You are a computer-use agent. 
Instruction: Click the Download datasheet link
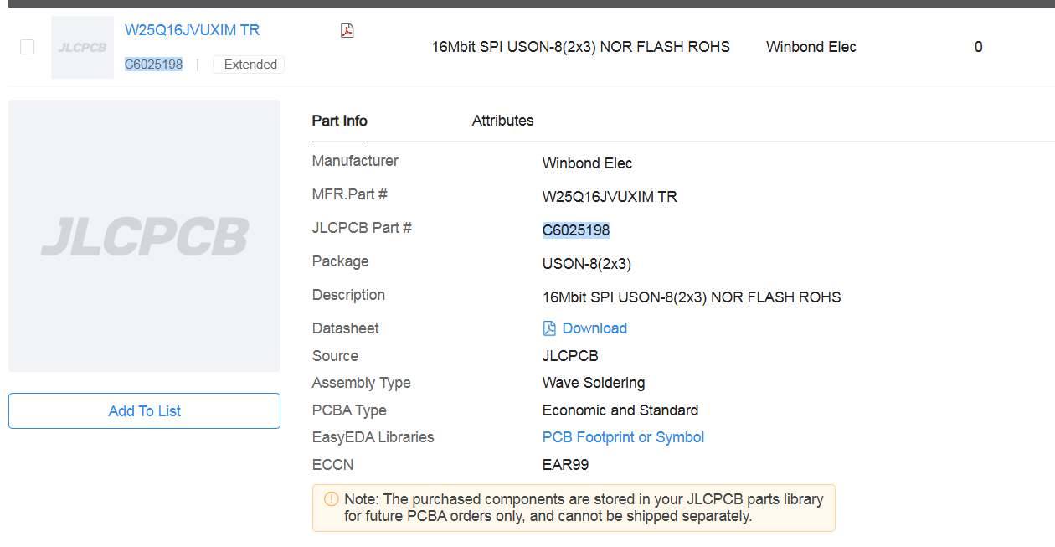coord(594,328)
